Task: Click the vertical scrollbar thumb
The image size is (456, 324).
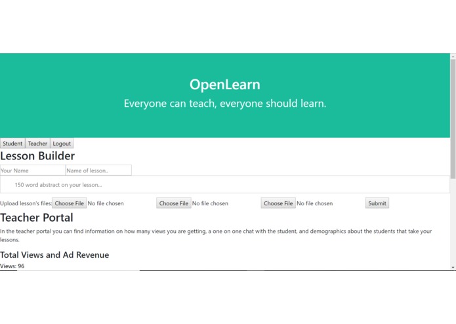Action: pyautogui.click(x=453, y=119)
